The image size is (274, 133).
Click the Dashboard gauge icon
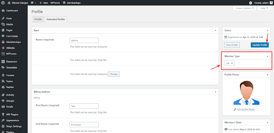pos(3,11)
